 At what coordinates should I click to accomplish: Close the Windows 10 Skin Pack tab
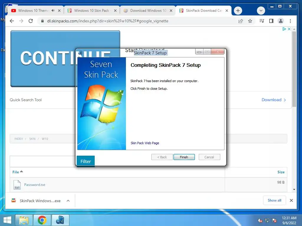click(115, 11)
